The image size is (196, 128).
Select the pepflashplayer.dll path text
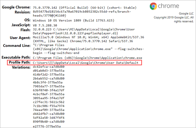pos(84,31)
